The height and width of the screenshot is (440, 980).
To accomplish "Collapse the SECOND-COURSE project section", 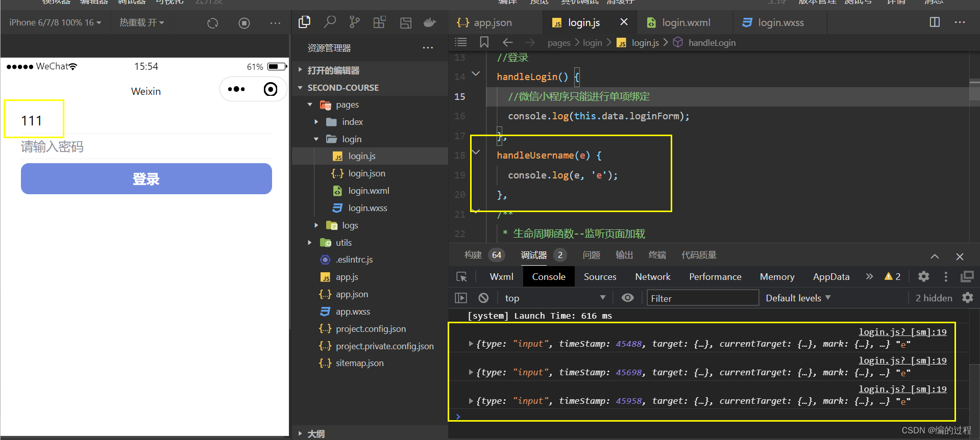I will point(370,88).
